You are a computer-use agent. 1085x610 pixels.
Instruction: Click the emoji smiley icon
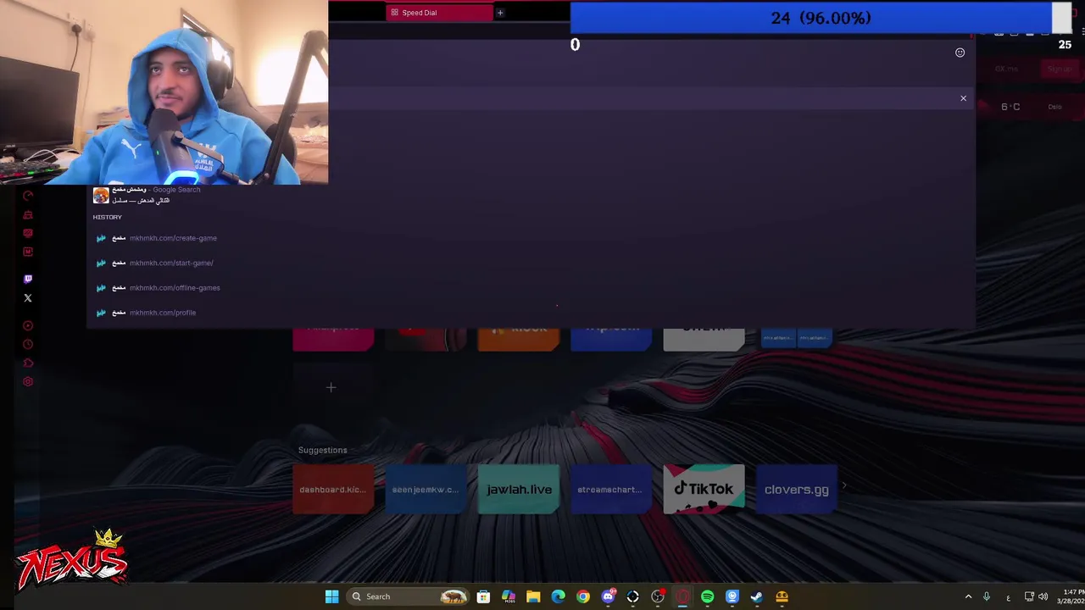pos(960,53)
